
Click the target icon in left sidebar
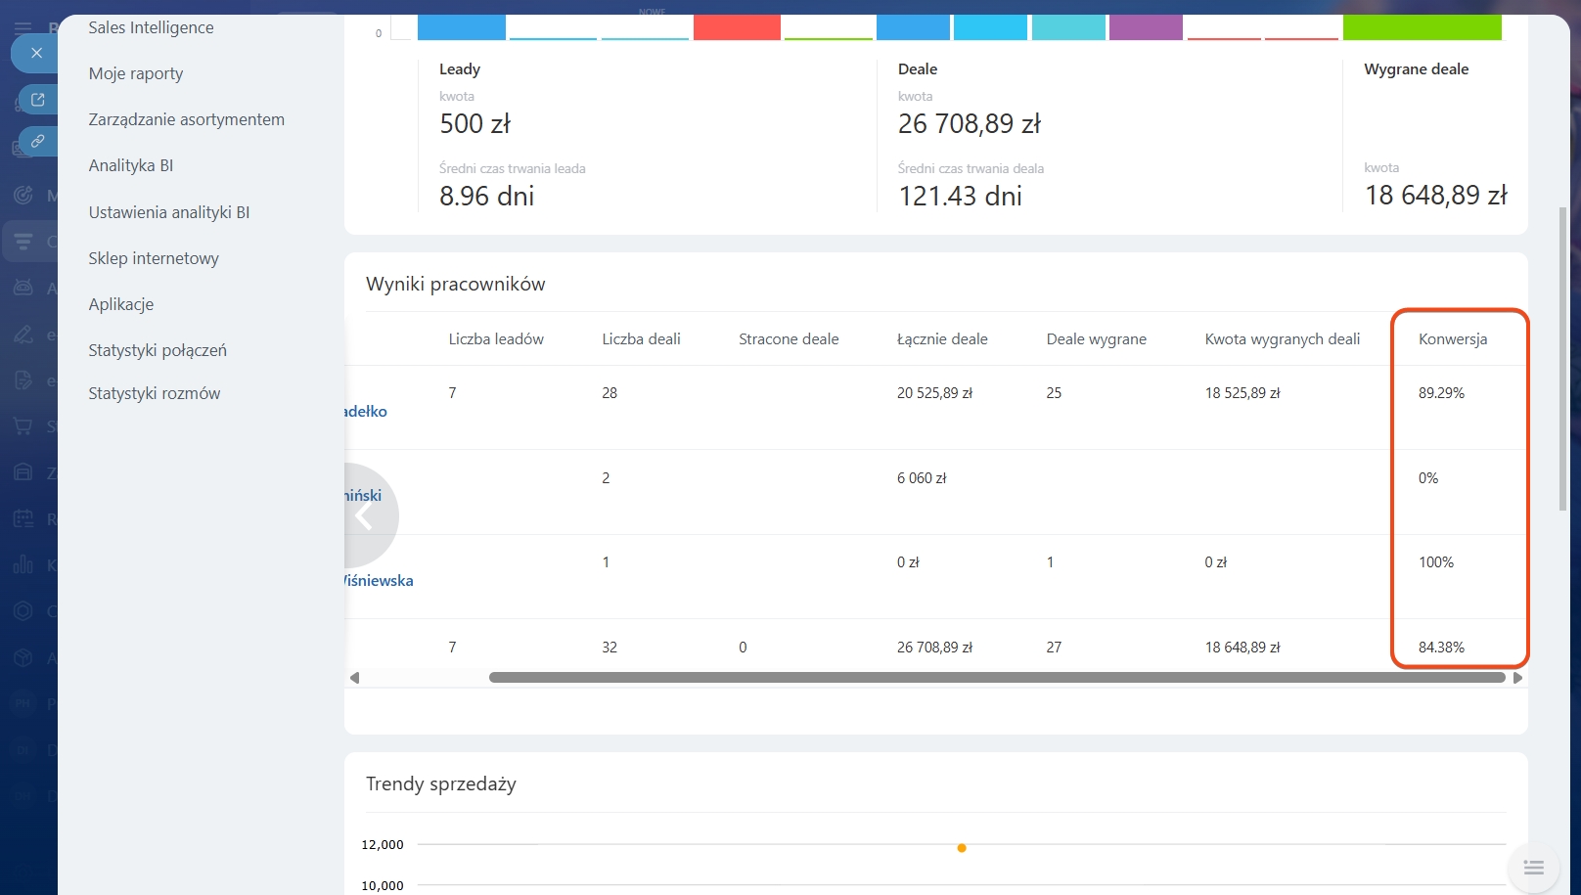(x=23, y=195)
